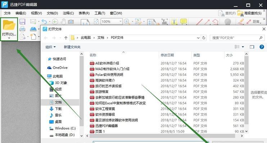Select the Edit Text box tool
This screenshot has width=267, height=143.
pyautogui.click(x=164, y=22)
